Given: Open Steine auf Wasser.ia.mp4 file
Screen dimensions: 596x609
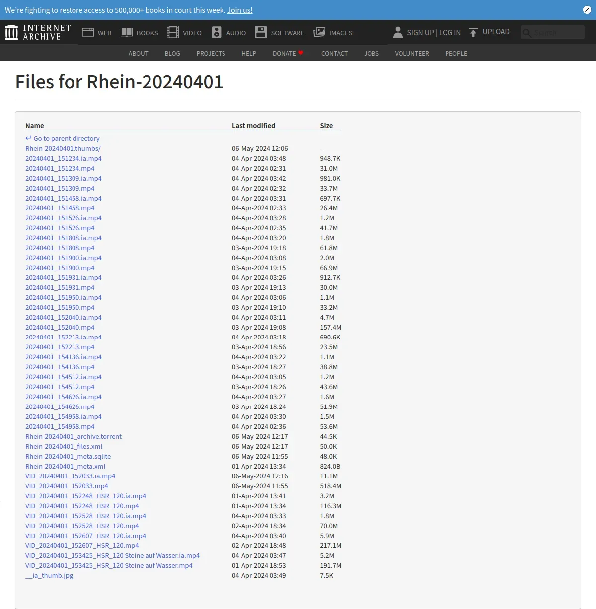Looking at the screenshot, I should [112, 555].
